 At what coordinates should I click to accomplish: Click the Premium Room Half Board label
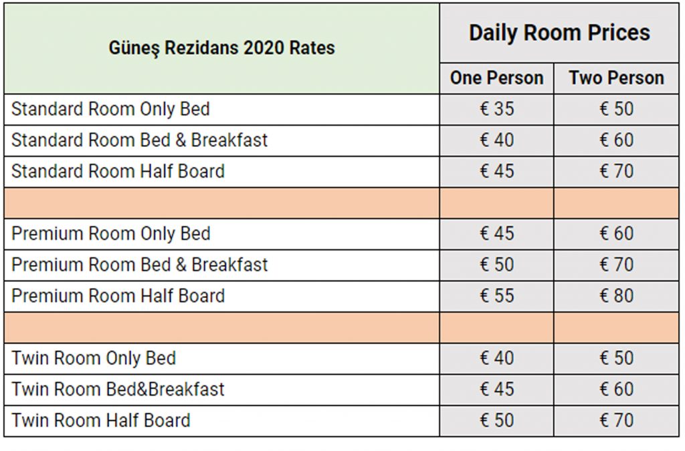118,296
